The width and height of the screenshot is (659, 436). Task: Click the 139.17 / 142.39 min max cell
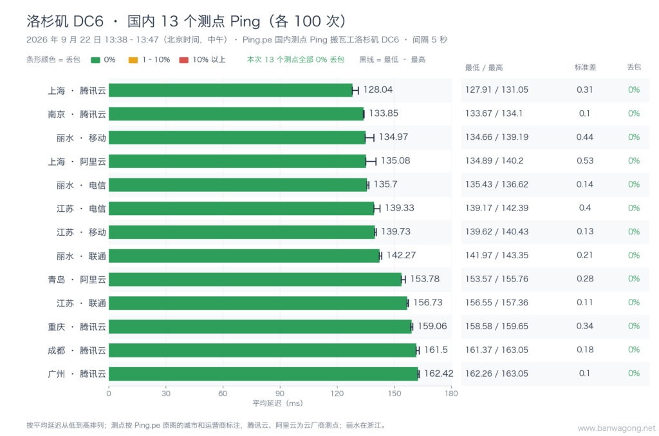point(497,208)
